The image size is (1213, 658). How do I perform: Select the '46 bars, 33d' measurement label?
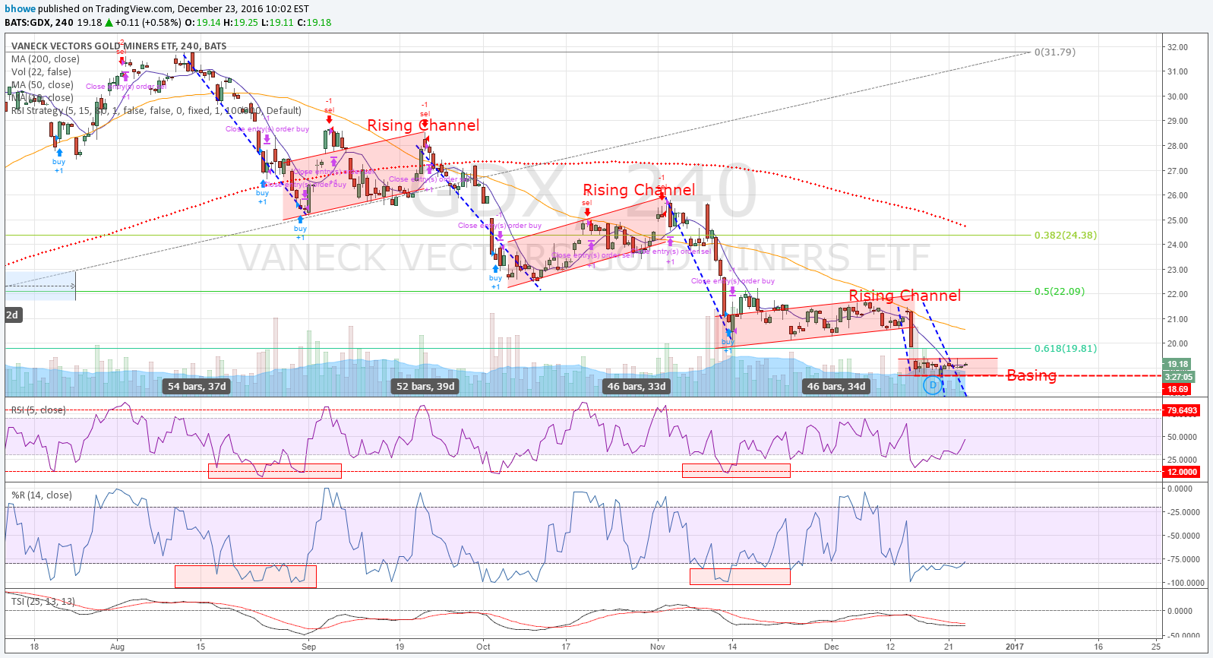[637, 386]
